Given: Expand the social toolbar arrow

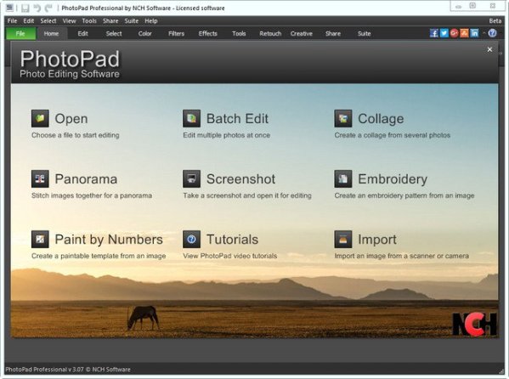Looking at the screenshot, I should (x=484, y=33).
